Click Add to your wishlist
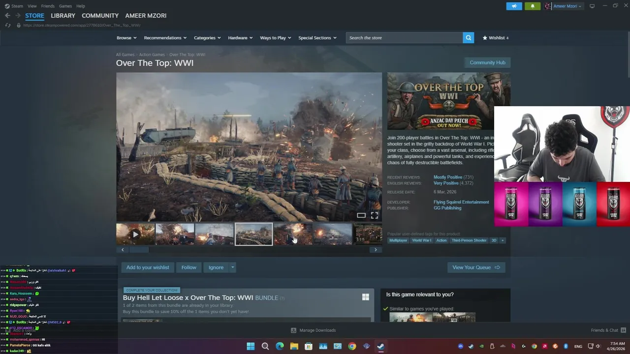The image size is (630, 354). click(148, 267)
